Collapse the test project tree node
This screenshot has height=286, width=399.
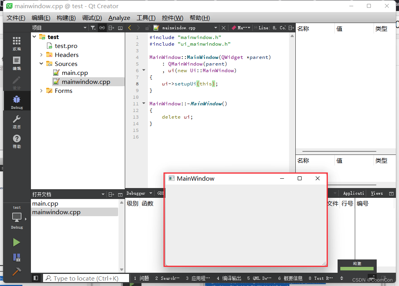tap(34, 37)
